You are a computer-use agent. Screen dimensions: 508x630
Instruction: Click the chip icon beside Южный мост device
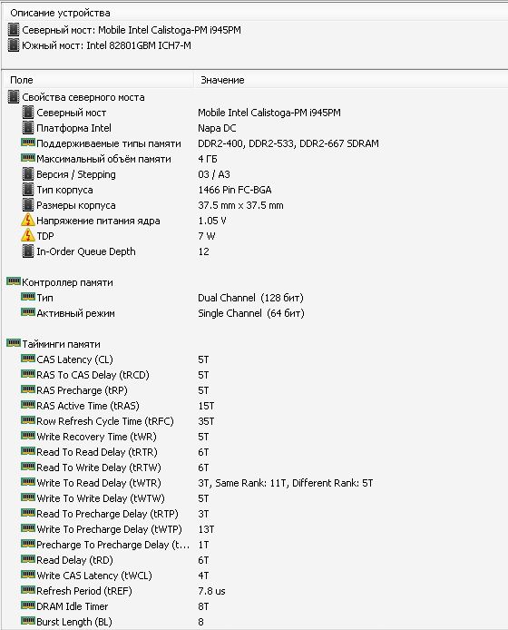click(x=14, y=45)
